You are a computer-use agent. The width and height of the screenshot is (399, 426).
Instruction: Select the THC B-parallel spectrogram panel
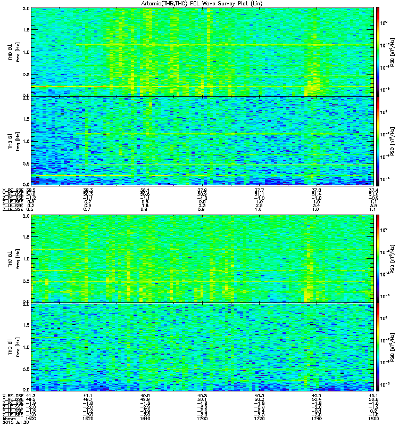[x=203, y=347]
